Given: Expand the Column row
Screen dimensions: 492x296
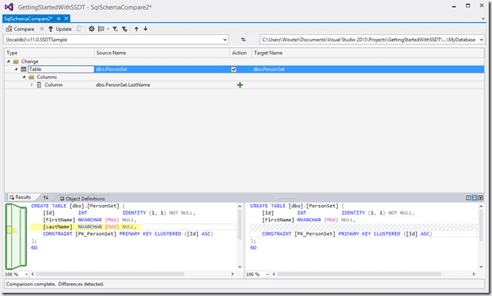Looking at the screenshot, I should [32, 85].
